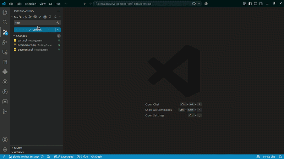This screenshot has width=284, height=159.
Task: Open repository more actions ellipsis
Action: 60,17
